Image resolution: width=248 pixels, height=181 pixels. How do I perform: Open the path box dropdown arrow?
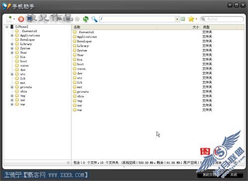pyautogui.click(x=177, y=19)
